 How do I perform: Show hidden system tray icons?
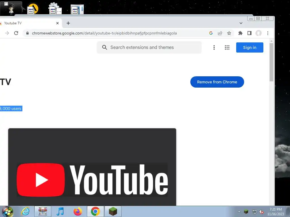coord(239,212)
